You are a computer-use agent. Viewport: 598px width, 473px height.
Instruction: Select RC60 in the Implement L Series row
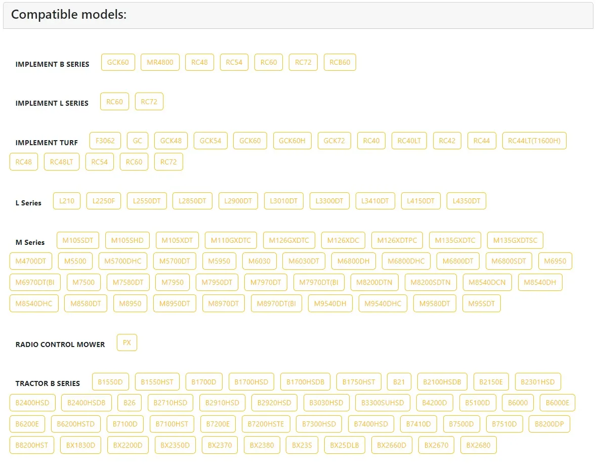tap(114, 102)
